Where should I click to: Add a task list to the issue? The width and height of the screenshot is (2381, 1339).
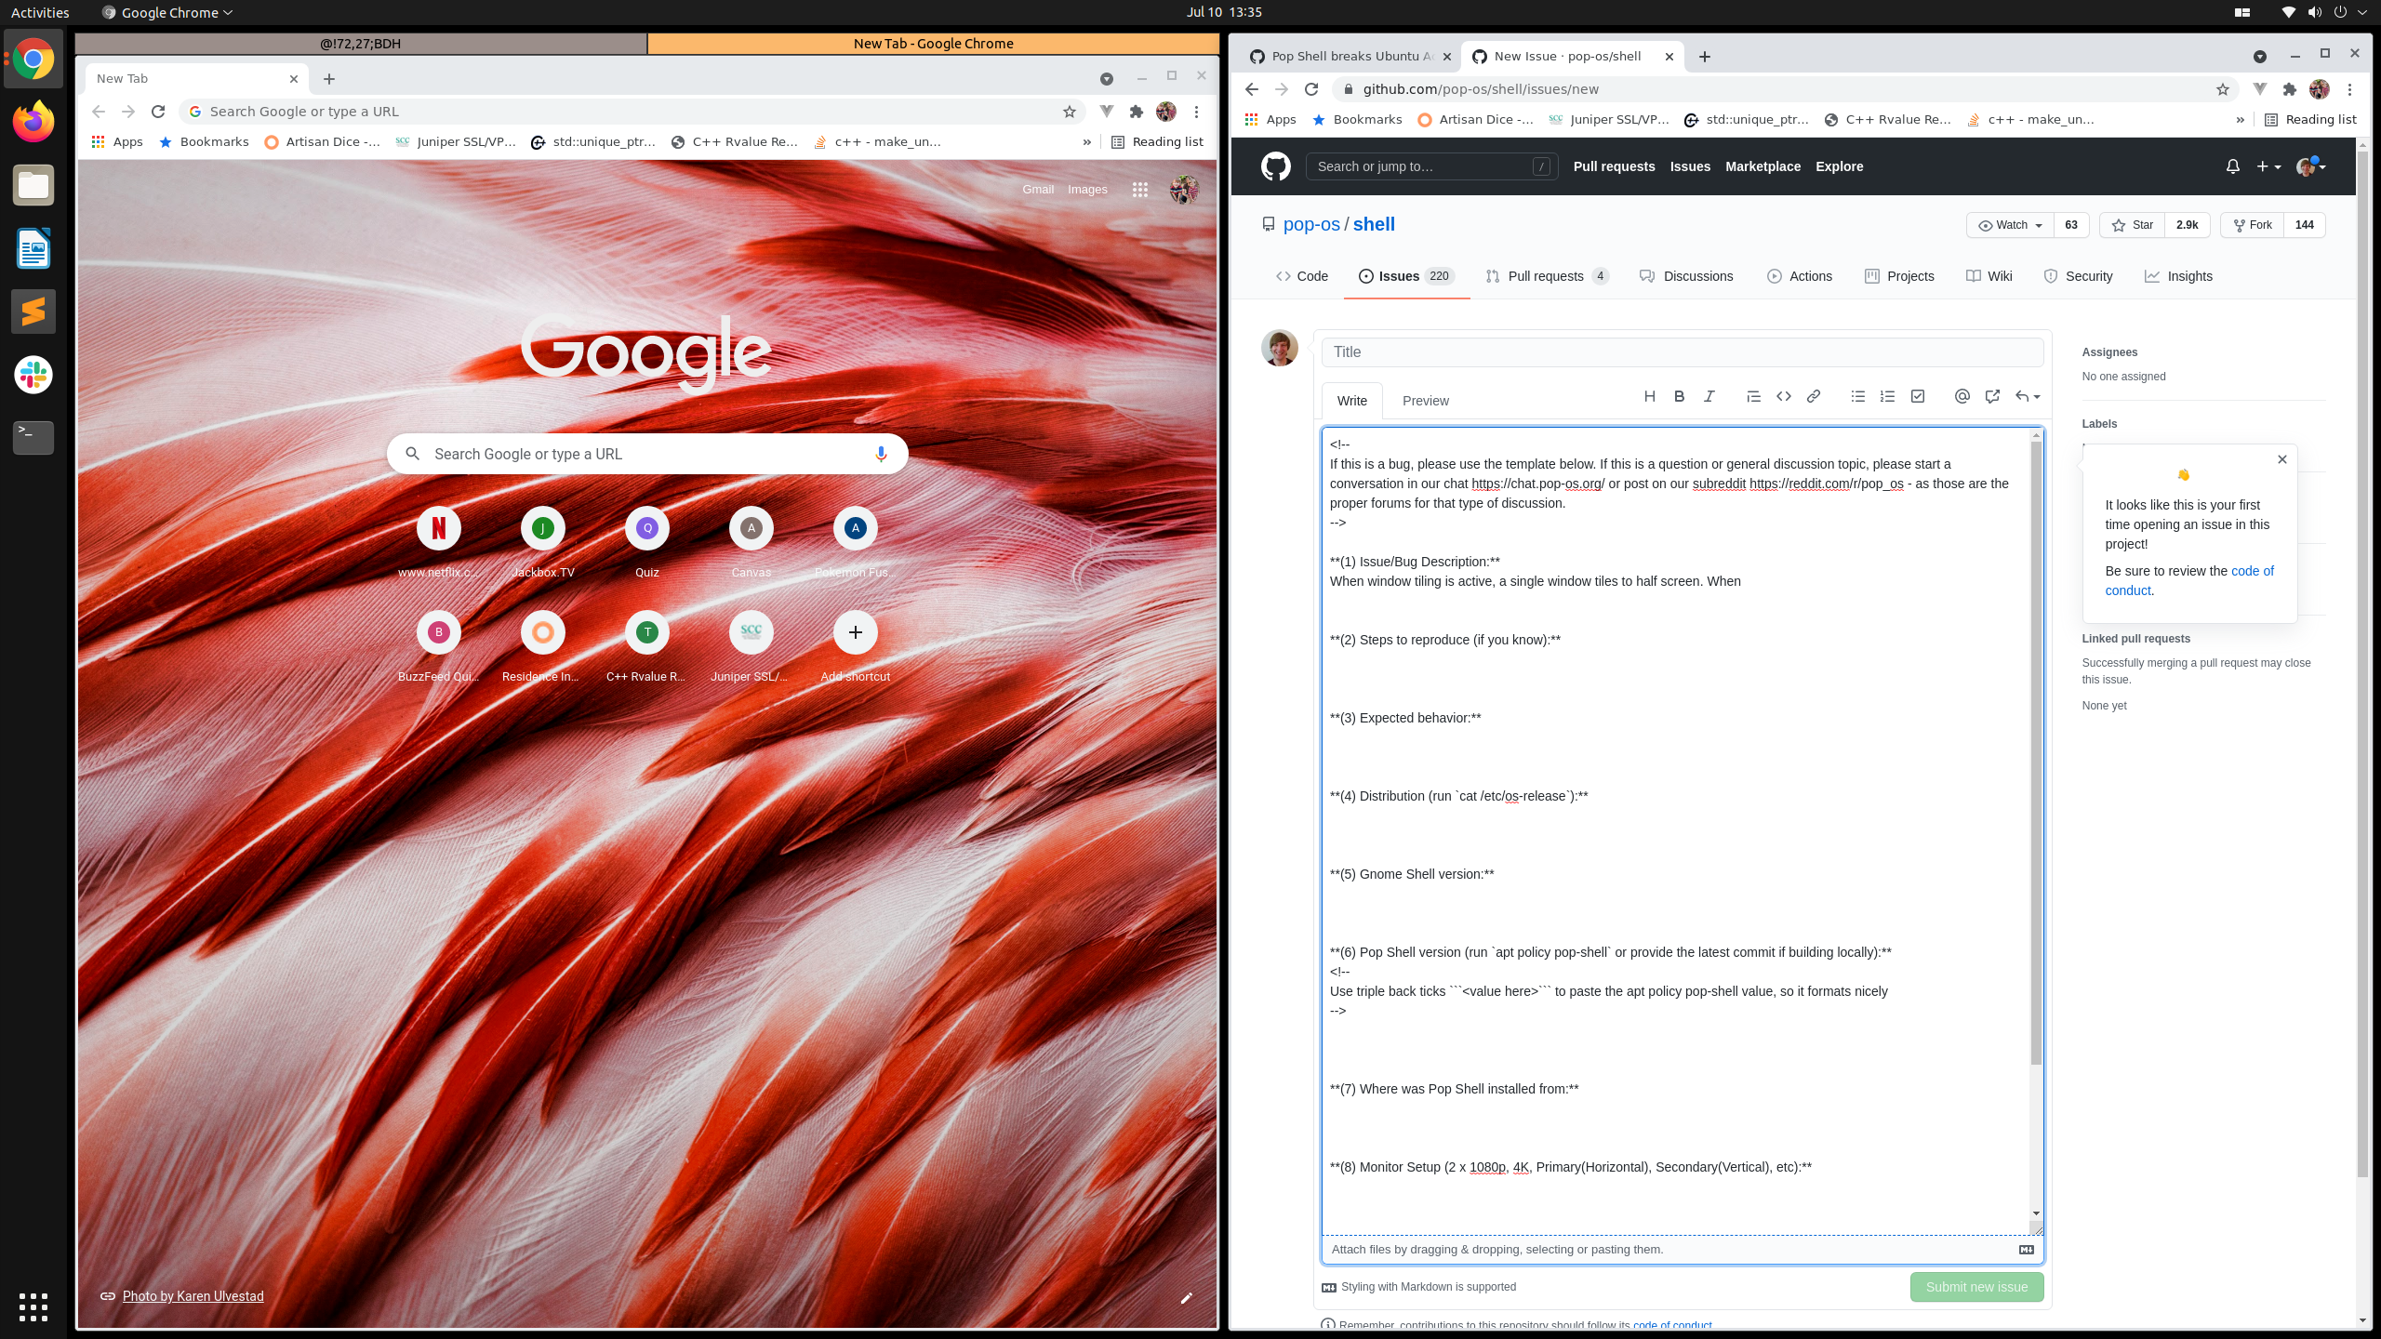[1917, 396]
